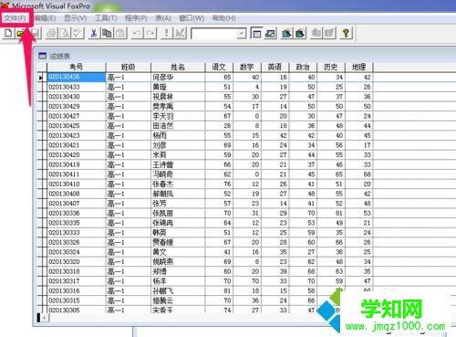
Task: Expand the database dropdown in toolbar
Action: [x=242, y=33]
